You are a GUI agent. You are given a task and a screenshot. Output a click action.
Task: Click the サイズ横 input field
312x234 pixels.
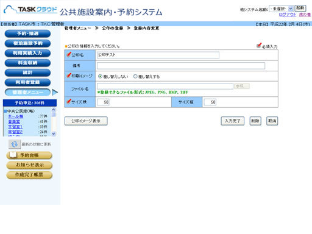point(103,102)
